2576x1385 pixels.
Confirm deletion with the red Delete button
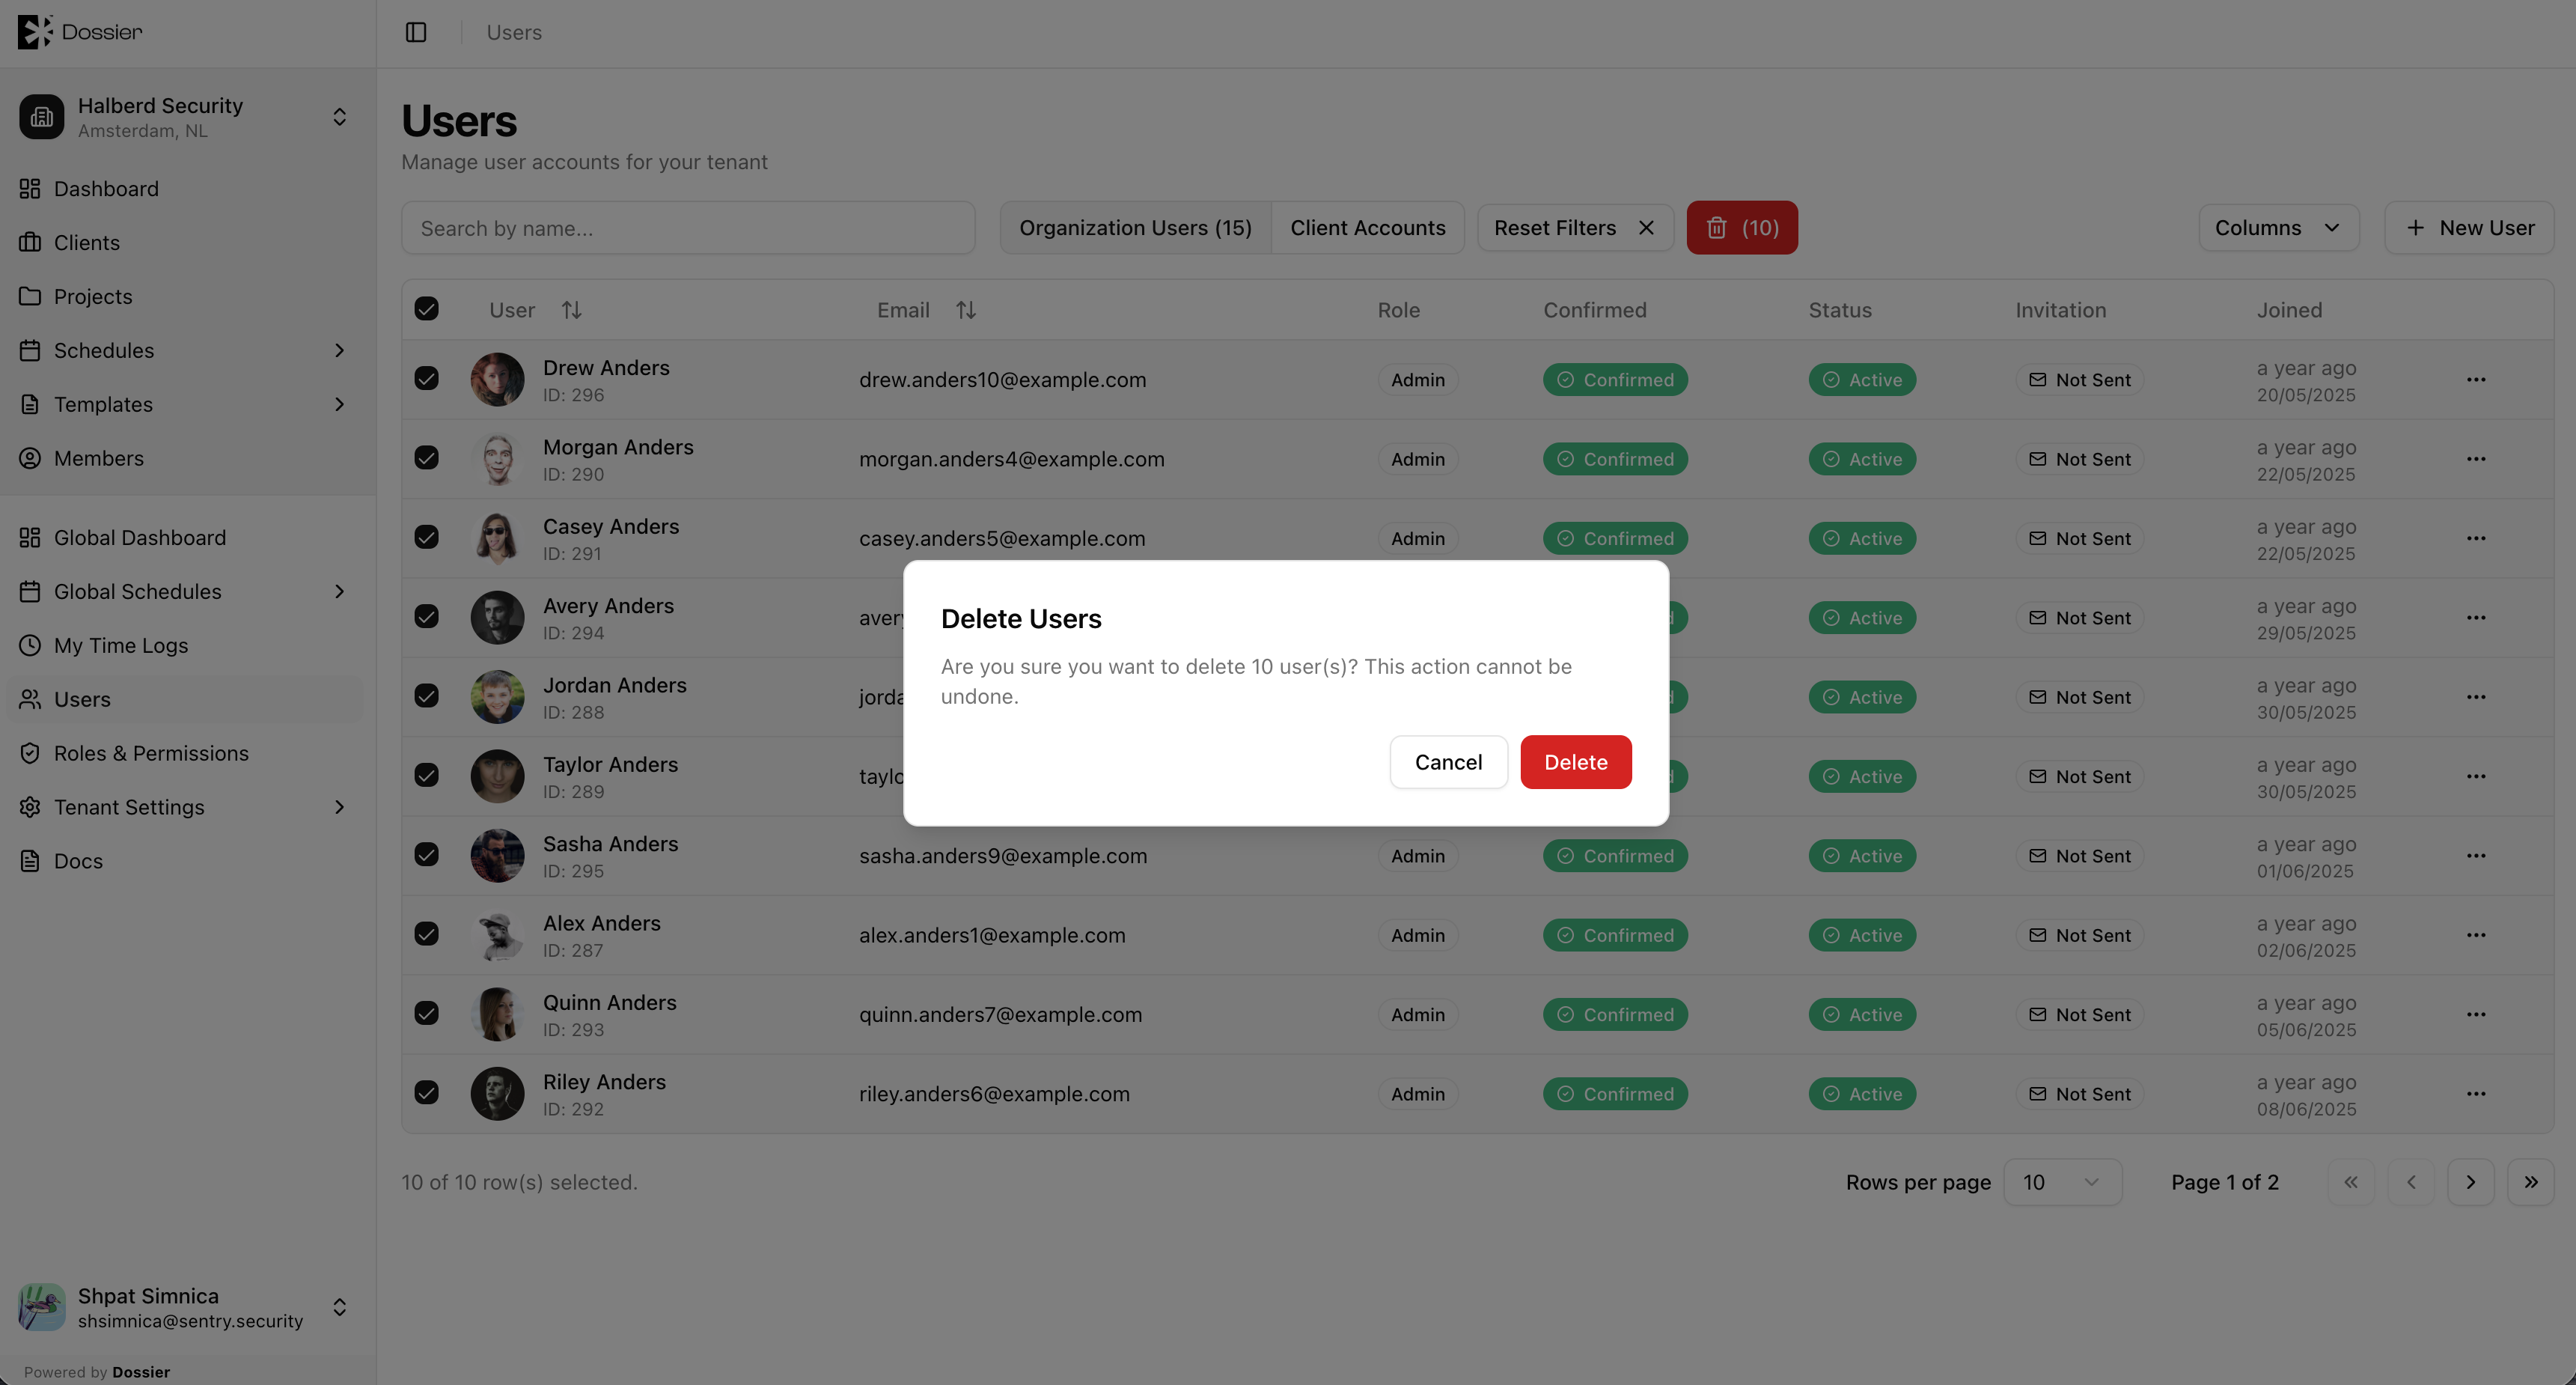coord(1575,762)
